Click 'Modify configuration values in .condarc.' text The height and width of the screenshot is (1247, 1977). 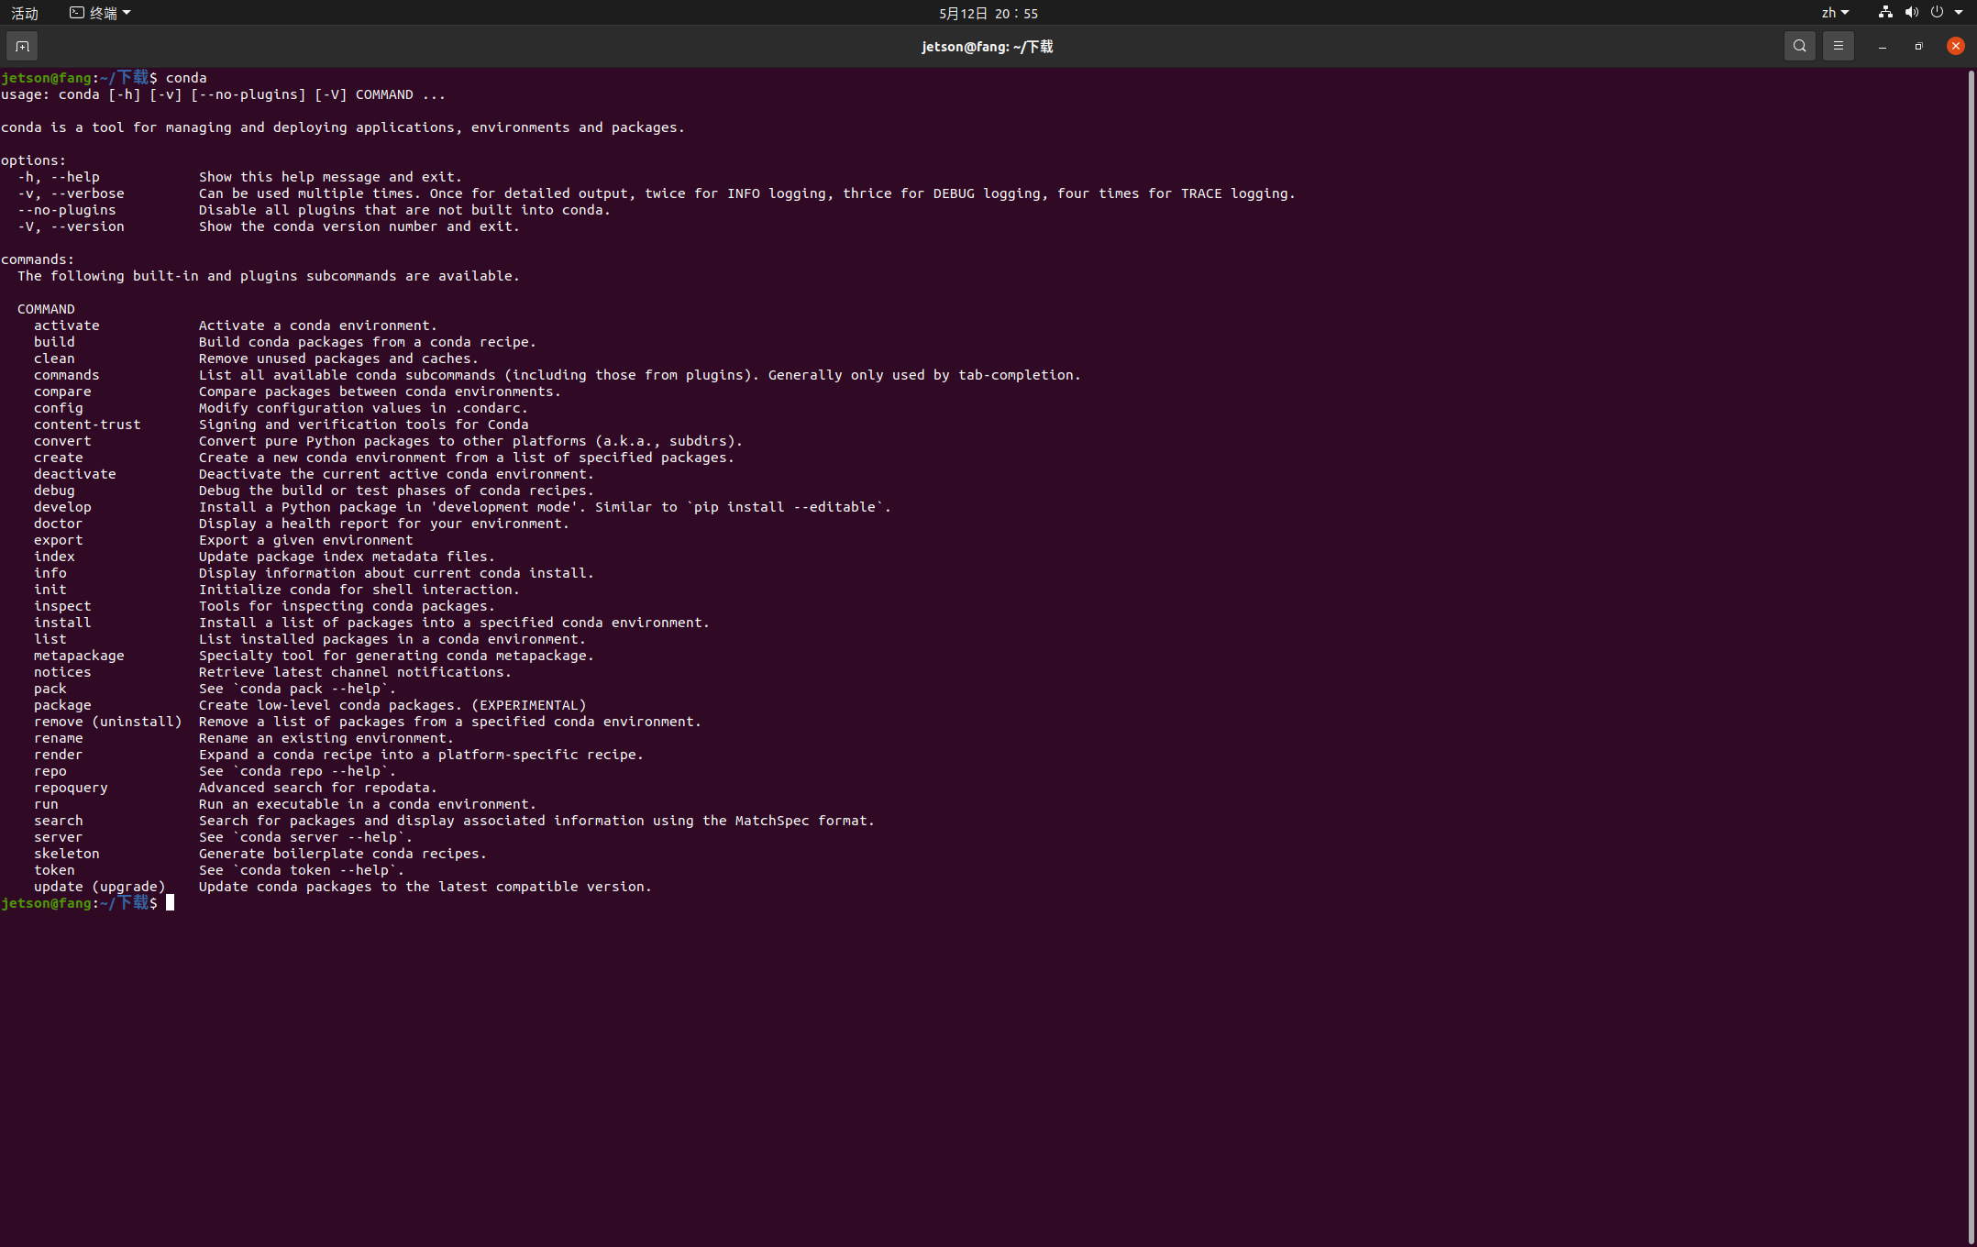pyautogui.click(x=363, y=408)
